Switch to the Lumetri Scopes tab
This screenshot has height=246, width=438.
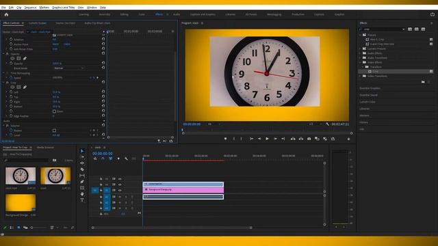[x=38, y=23]
